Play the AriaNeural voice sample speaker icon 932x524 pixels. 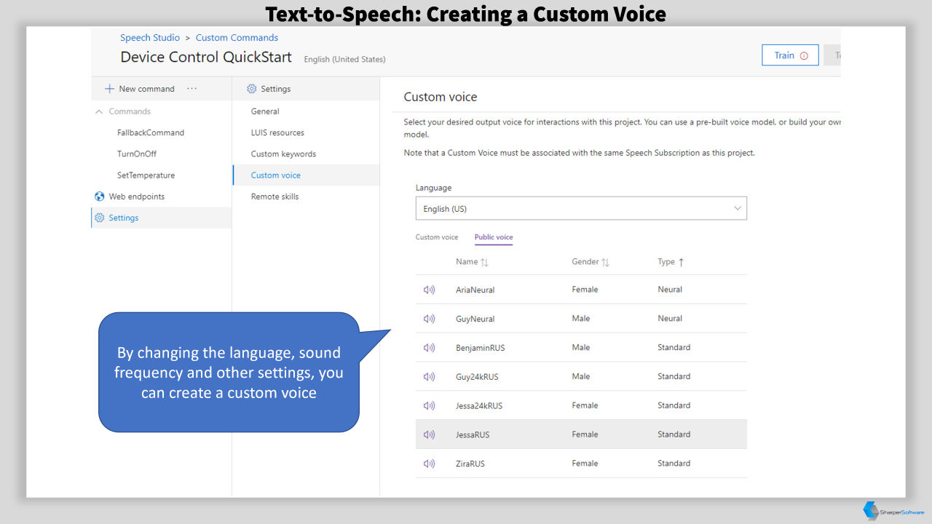(x=429, y=290)
